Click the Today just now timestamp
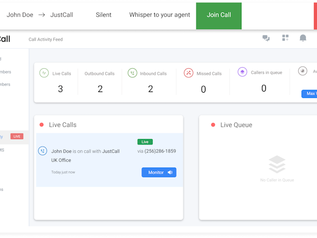The width and height of the screenshot is (317, 238). point(63,172)
